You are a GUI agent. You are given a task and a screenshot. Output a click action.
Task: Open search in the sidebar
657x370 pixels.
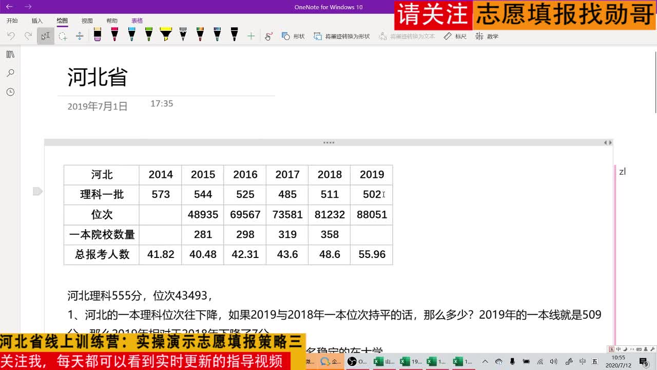[x=10, y=73]
